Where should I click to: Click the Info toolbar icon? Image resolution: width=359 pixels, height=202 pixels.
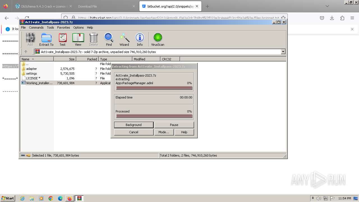tap(140, 39)
